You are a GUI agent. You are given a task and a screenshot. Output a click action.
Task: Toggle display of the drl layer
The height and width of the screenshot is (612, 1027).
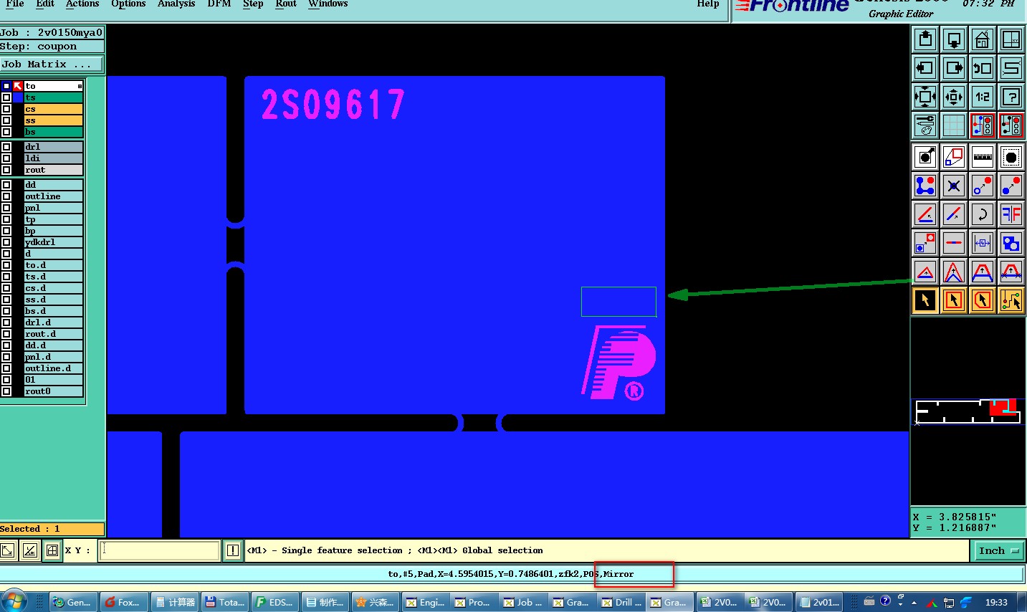coord(6,147)
